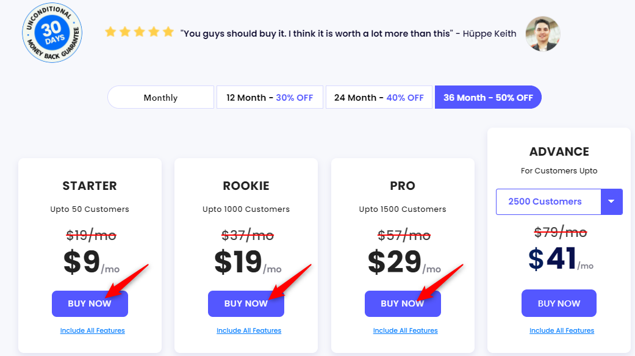Click the 30 Days money back guarantee badge
The height and width of the screenshot is (356, 635).
click(52, 33)
